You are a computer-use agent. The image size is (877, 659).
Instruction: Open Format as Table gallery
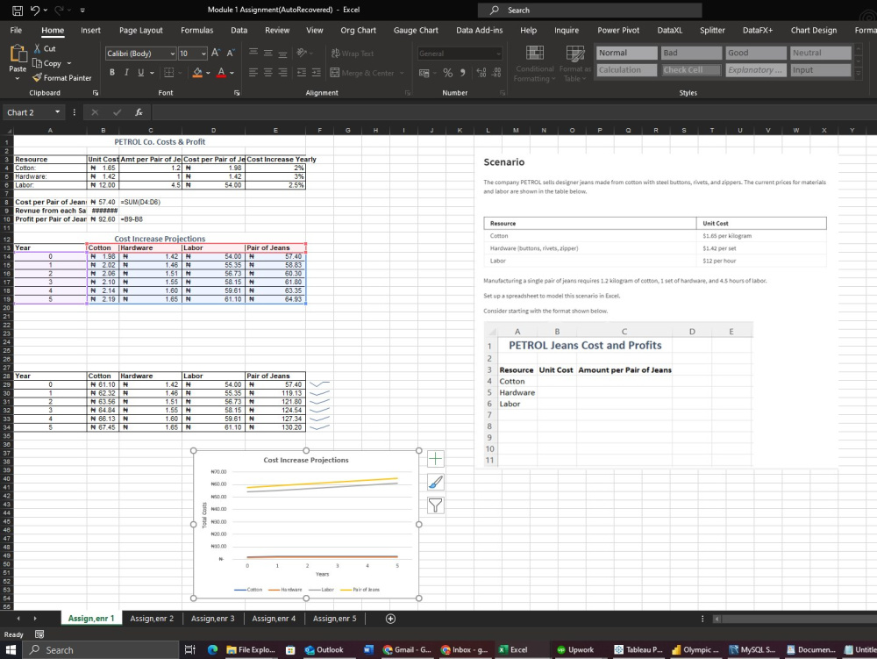[575, 64]
